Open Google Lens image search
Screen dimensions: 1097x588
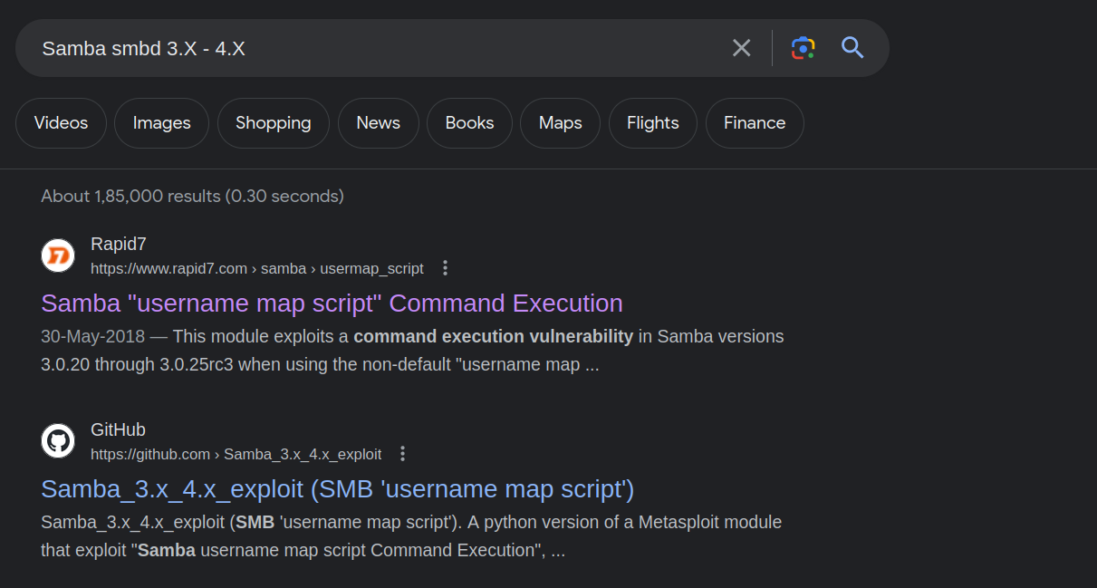pyautogui.click(x=803, y=48)
